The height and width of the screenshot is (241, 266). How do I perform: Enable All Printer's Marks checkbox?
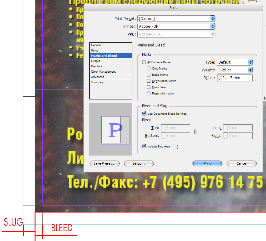click(x=144, y=62)
